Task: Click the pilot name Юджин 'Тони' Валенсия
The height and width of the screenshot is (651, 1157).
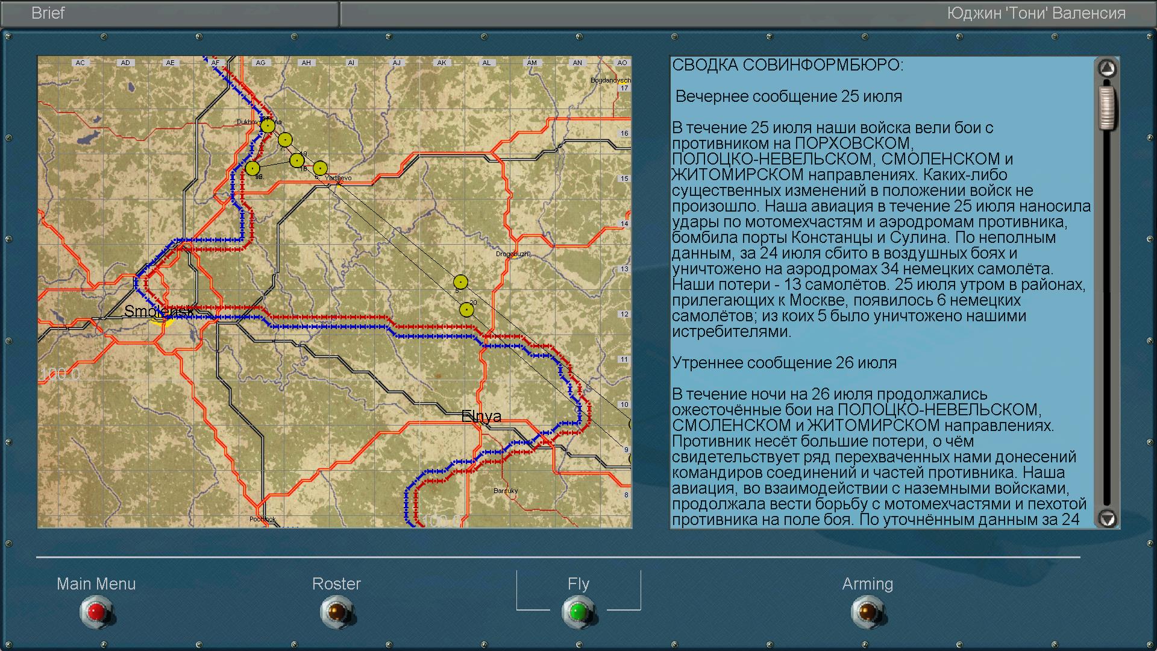Action: click(1036, 13)
